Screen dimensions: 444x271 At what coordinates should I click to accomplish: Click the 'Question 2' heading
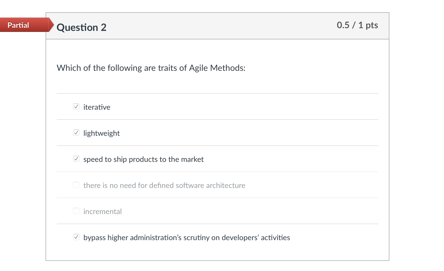coord(82,27)
